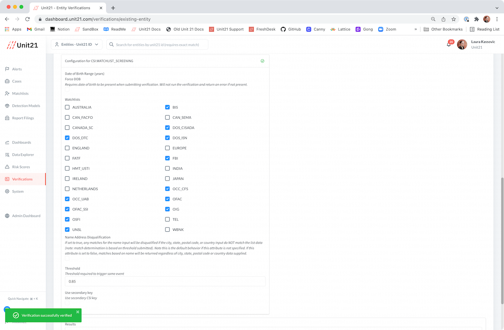Screen dimensions: 504x330
Task: Open System settings gear in sidebar
Action: coord(7,191)
